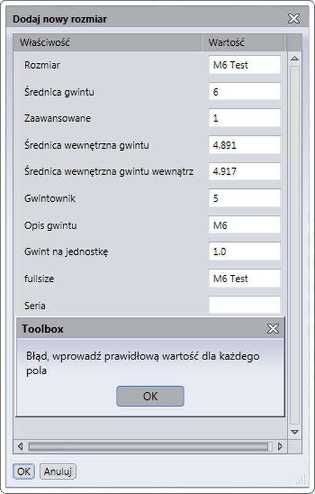
Task: Click the Opis gwintu value field
Action: [245, 225]
